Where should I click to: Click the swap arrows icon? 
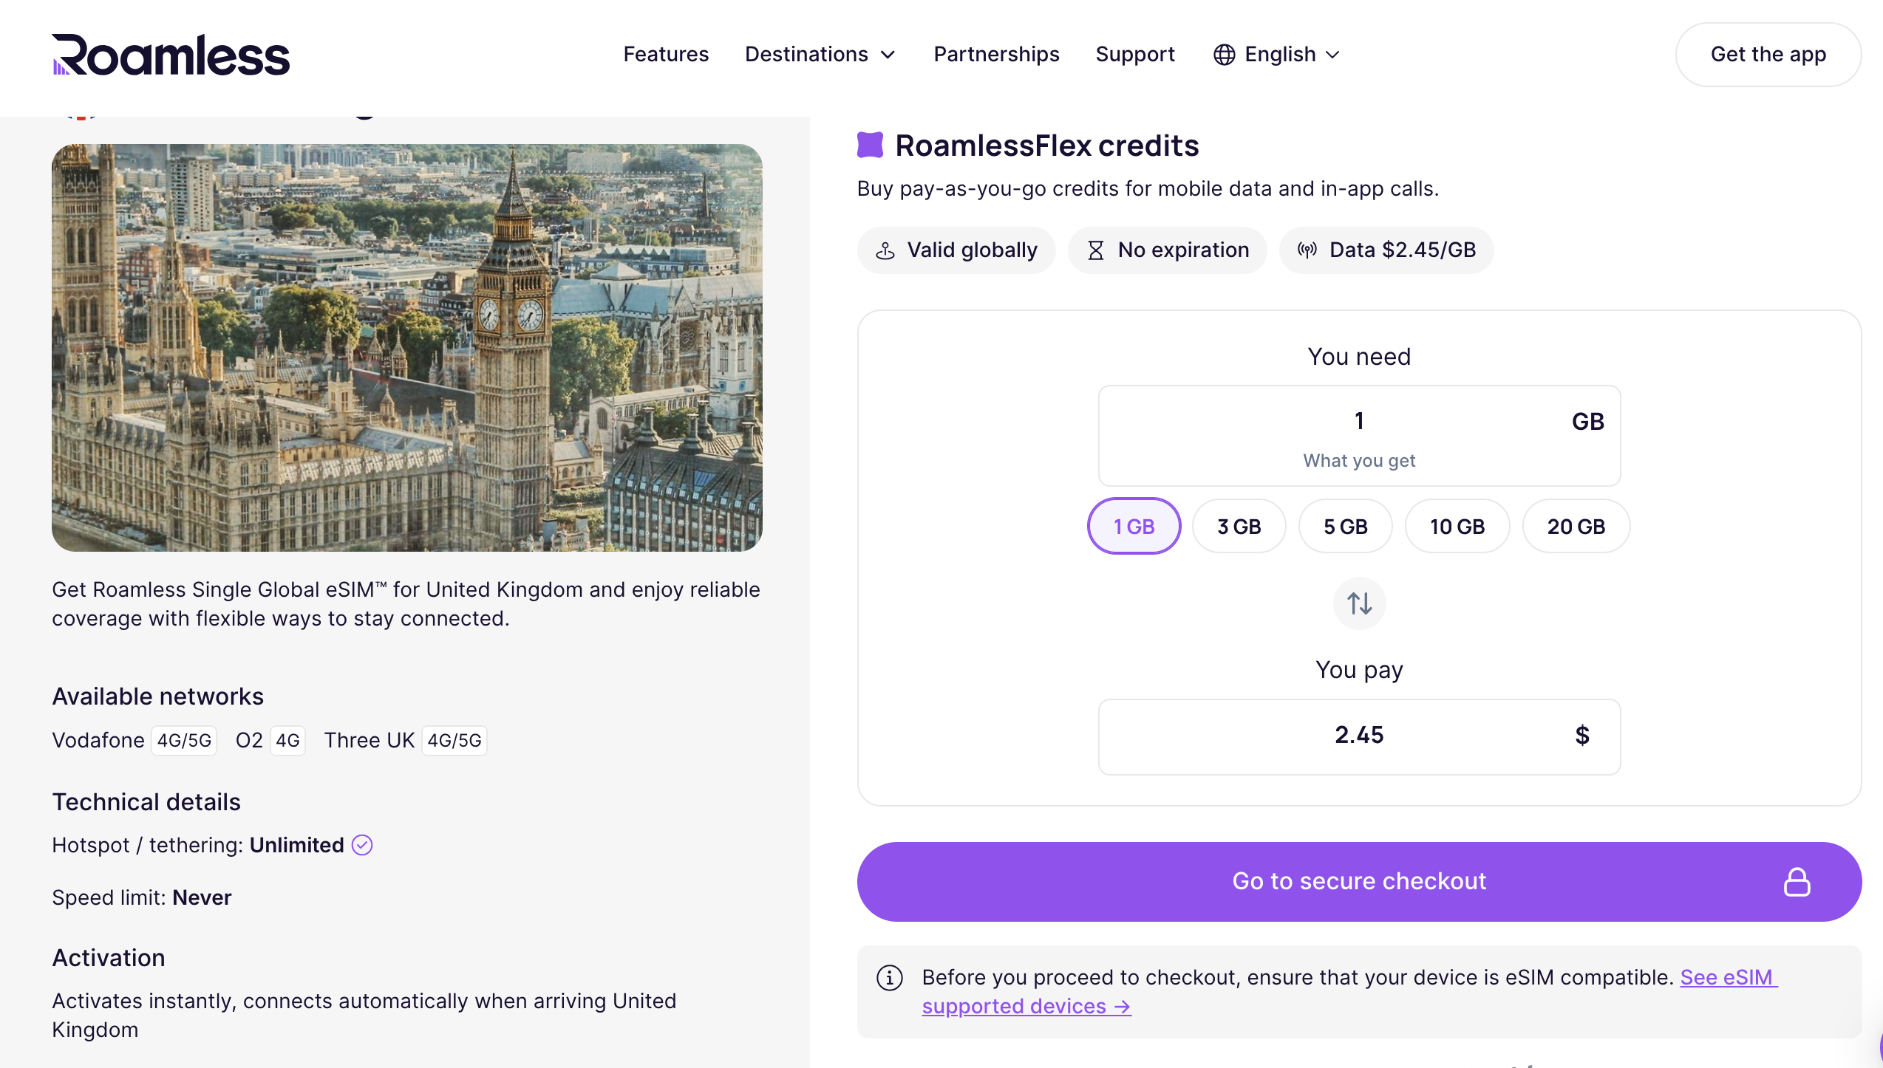point(1359,603)
